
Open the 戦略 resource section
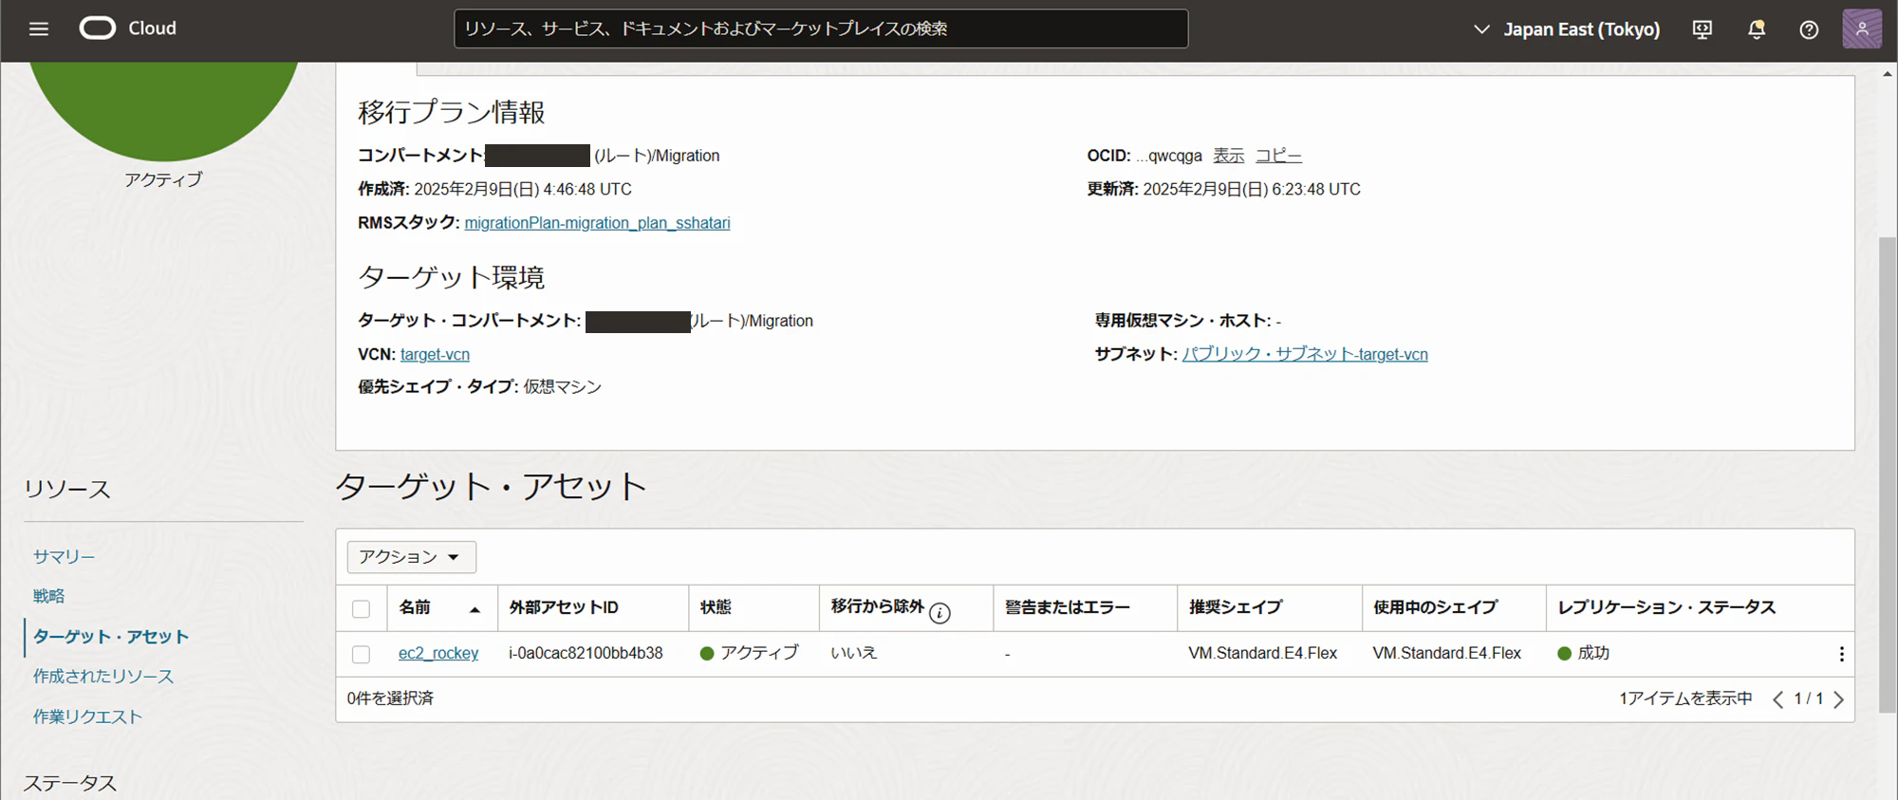pyautogui.click(x=48, y=596)
